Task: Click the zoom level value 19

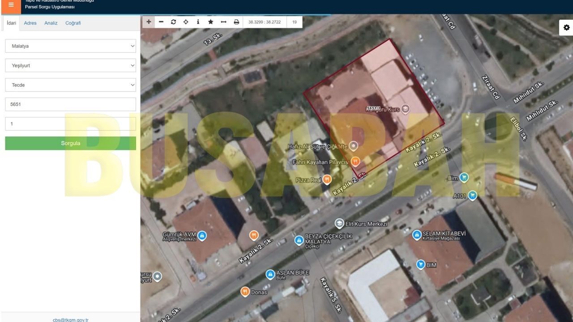Action: (x=294, y=22)
